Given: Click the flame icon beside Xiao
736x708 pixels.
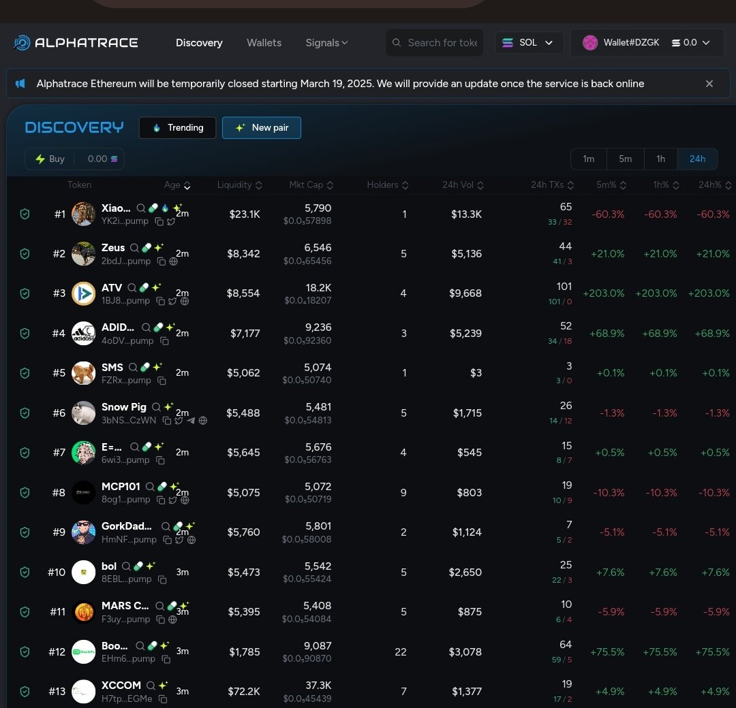Looking at the screenshot, I should 165,208.
